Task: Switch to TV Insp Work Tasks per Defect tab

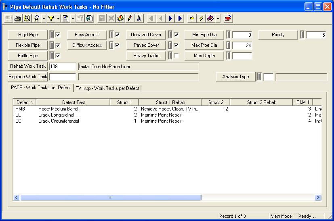Action: tap(107, 88)
